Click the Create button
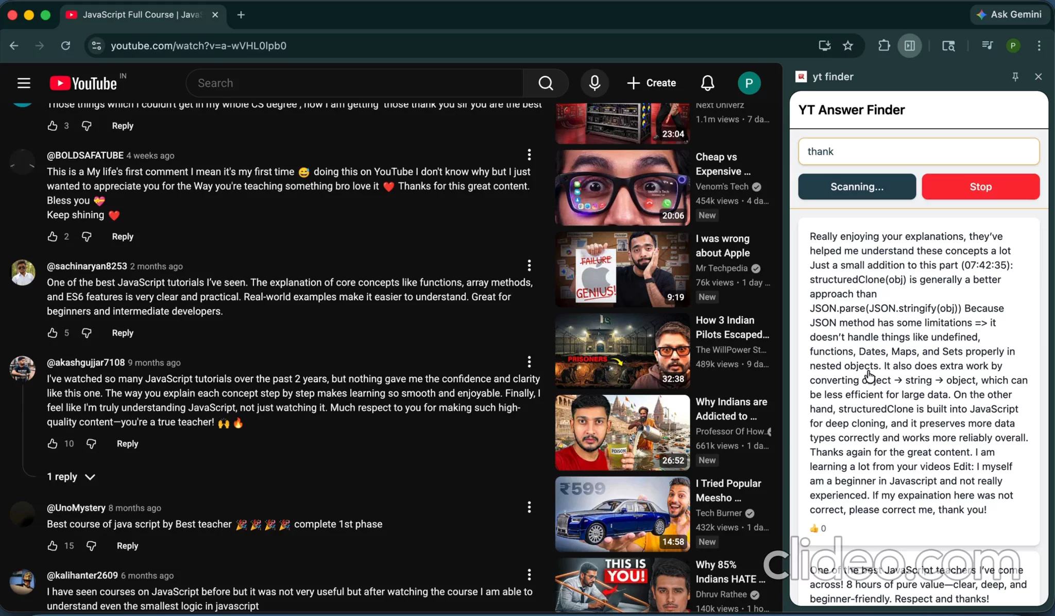1055x616 pixels. coord(652,83)
